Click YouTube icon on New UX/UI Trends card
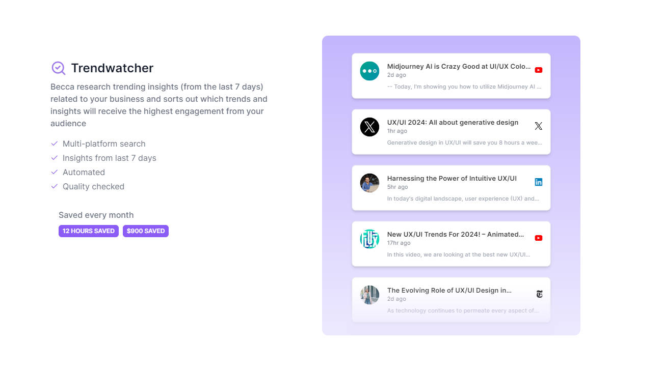Image resolution: width=664 pixels, height=369 pixels. click(539, 238)
